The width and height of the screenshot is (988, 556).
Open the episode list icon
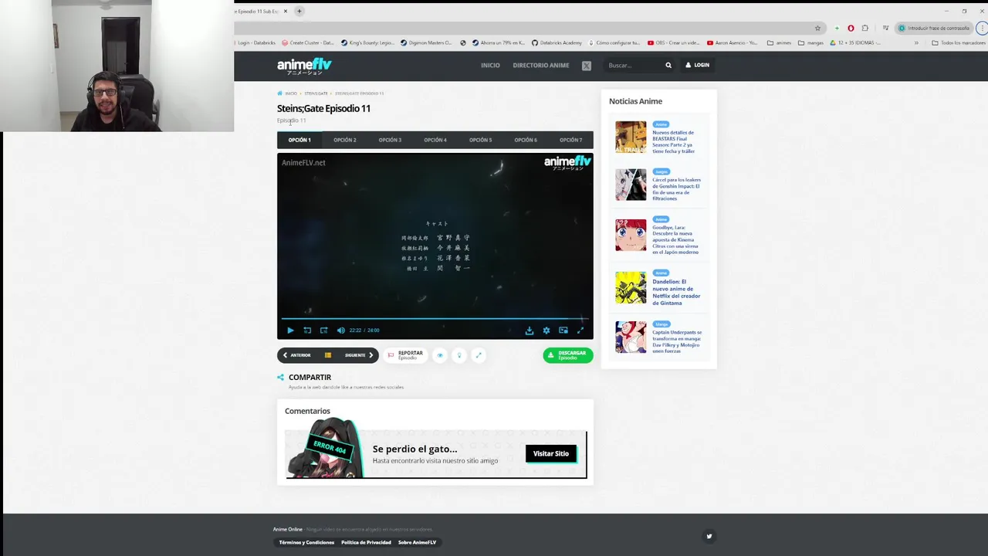[328, 355]
